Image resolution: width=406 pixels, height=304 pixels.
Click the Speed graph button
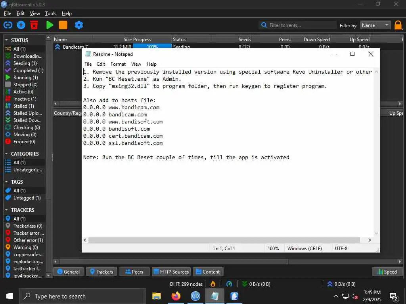[387, 272]
